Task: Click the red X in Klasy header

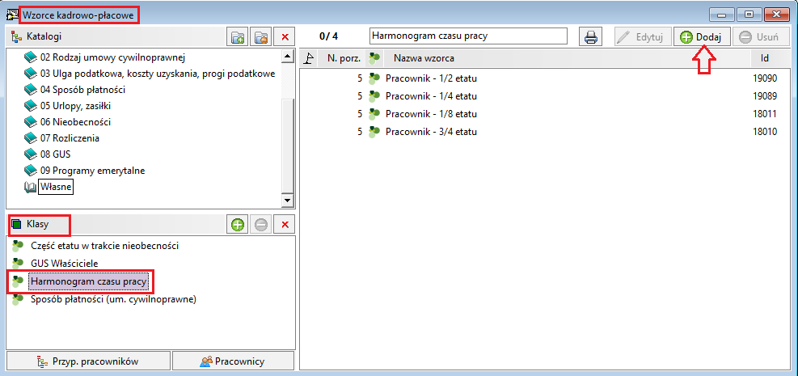Action: click(x=285, y=224)
